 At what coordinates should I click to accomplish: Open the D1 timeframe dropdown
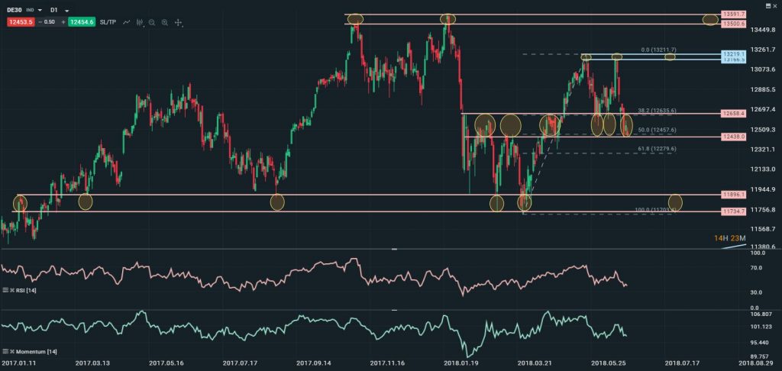pyautogui.click(x=67, y=11)
